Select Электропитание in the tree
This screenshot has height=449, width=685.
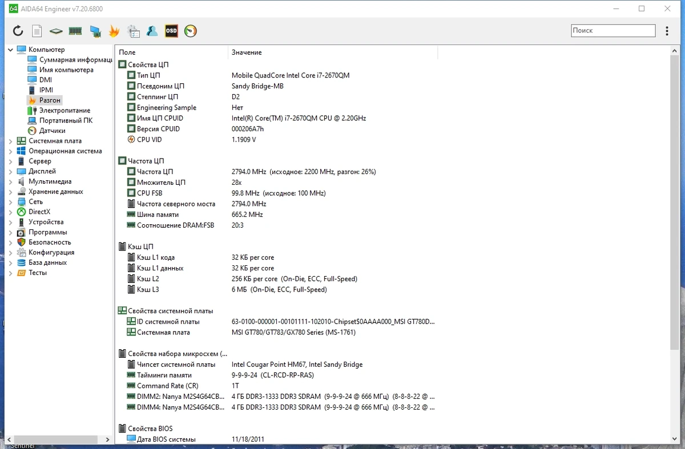(x=59, y=111)
